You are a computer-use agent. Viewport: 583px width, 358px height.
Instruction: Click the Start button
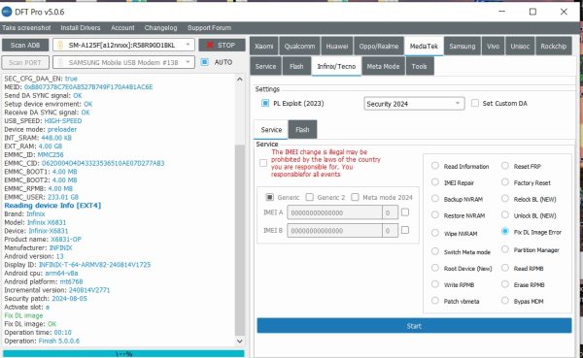[x=414, y=326]
